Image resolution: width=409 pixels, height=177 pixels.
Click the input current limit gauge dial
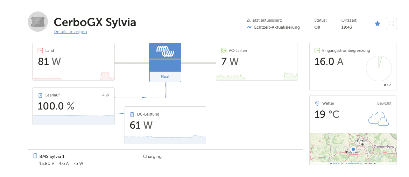click(x=378, y=68)
